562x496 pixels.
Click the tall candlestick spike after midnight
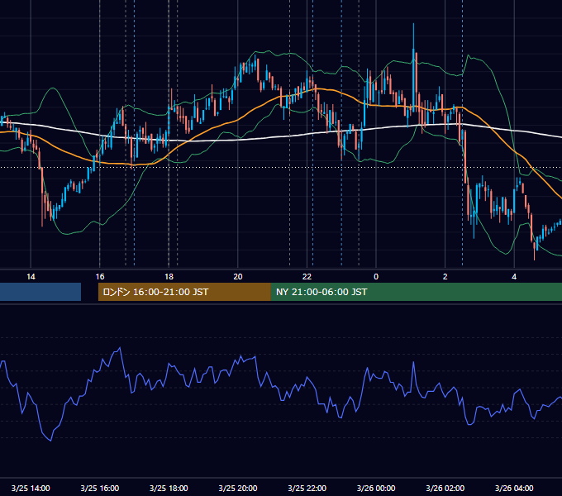(413, 68)
